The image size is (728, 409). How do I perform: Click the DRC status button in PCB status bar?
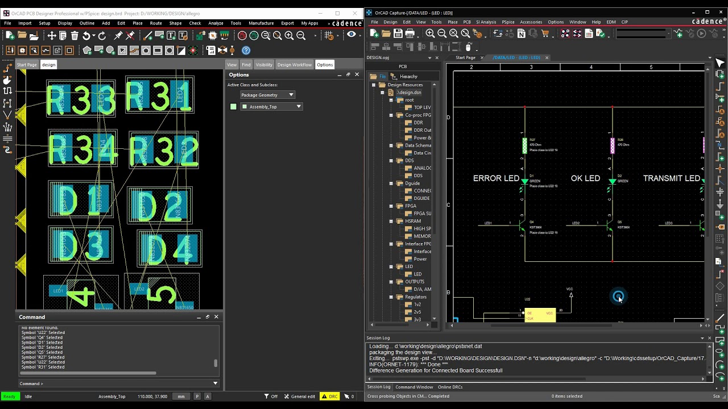pos(329,397)
